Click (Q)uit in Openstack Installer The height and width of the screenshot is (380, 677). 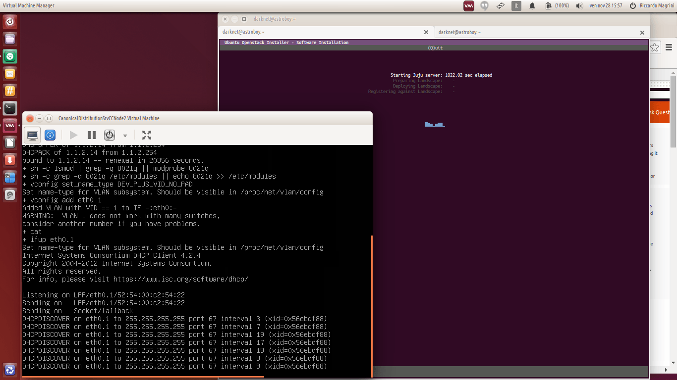(x=435, y=48)
